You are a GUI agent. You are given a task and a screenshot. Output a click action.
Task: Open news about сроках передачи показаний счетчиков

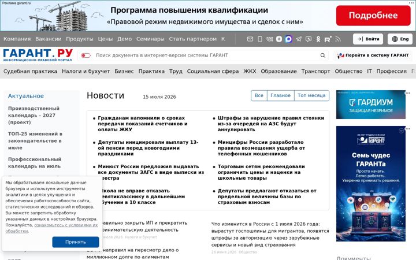tap(143, 124)
